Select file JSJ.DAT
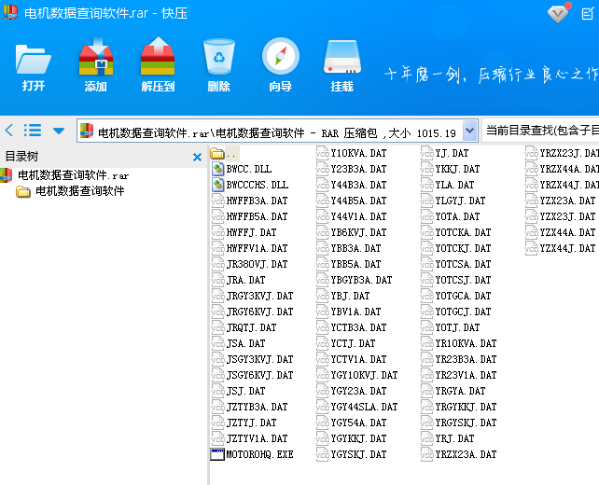 pos(238,391)
